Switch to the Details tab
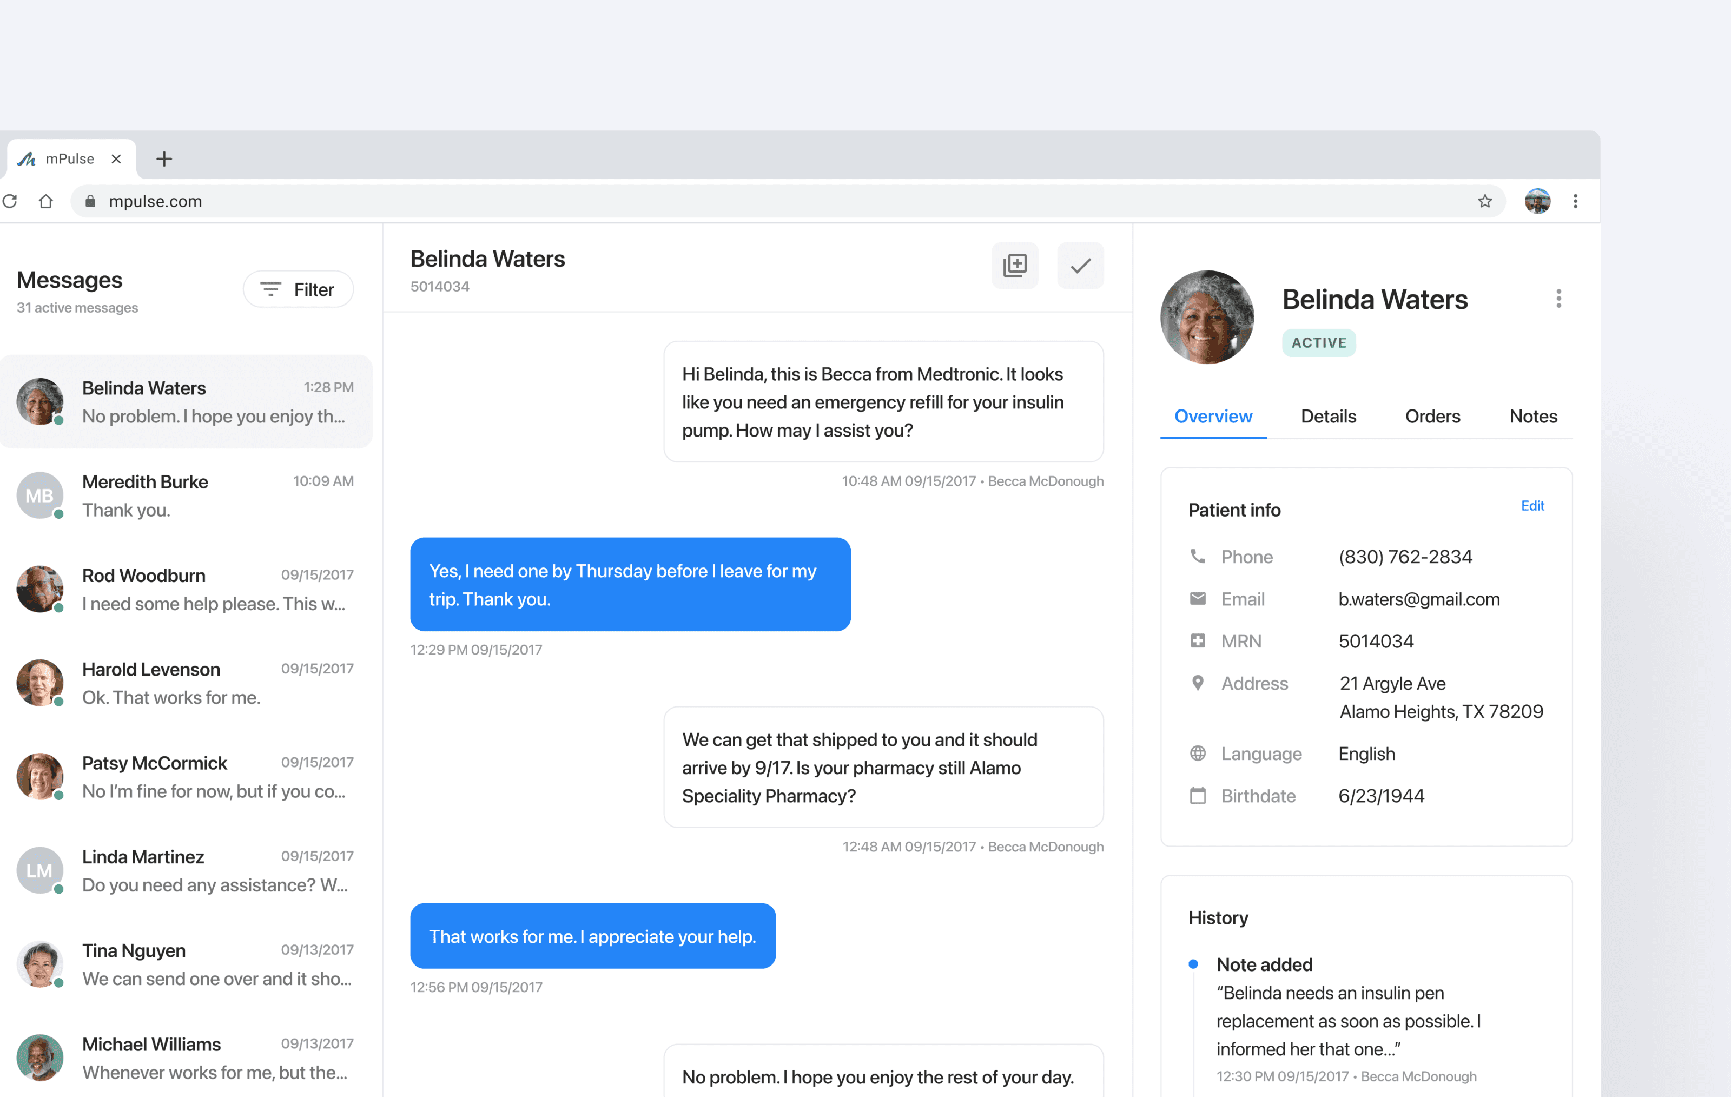Viewport: 1731px width, 1097px height. pos(1327,416)
